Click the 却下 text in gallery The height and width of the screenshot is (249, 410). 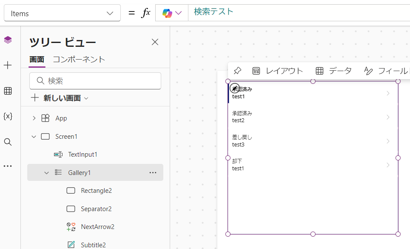pyautogui.click(x=237, y=161)
